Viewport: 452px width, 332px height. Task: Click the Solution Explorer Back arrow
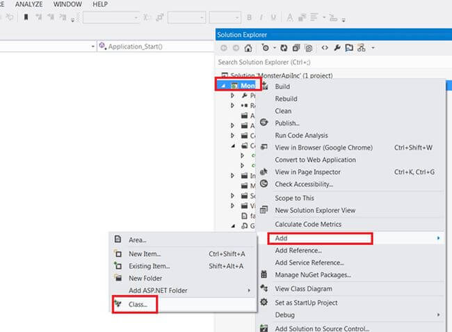[224, 48]
